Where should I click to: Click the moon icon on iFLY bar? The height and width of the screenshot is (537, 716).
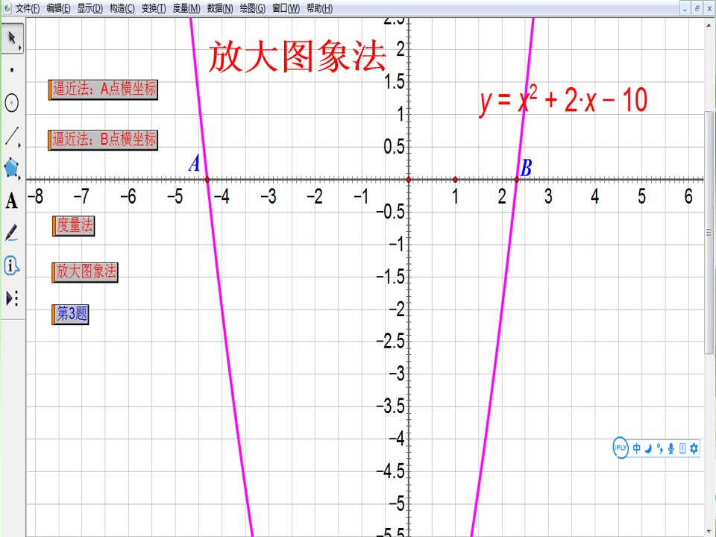[648, 448]
